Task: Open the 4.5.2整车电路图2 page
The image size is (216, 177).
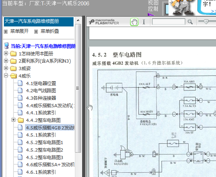Action: (45, 150)
